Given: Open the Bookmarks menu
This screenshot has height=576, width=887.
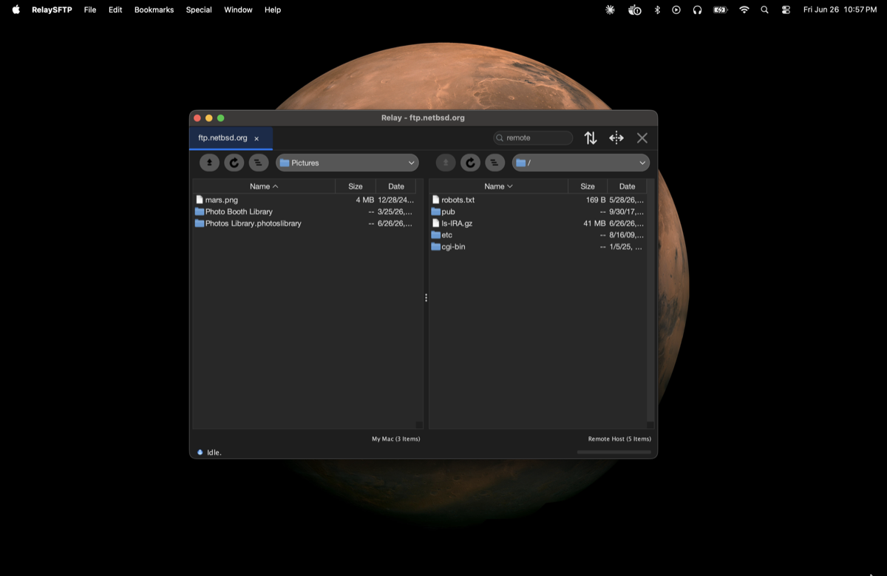Looking at the screenshot, I should tap(154, 10).
